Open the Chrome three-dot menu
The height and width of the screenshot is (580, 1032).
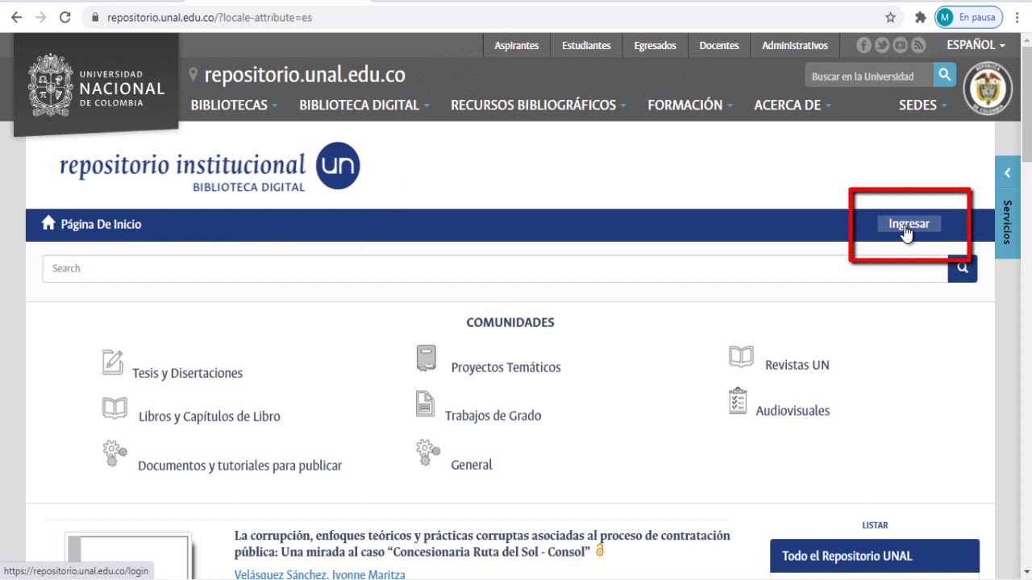[x=1017, y=17]
